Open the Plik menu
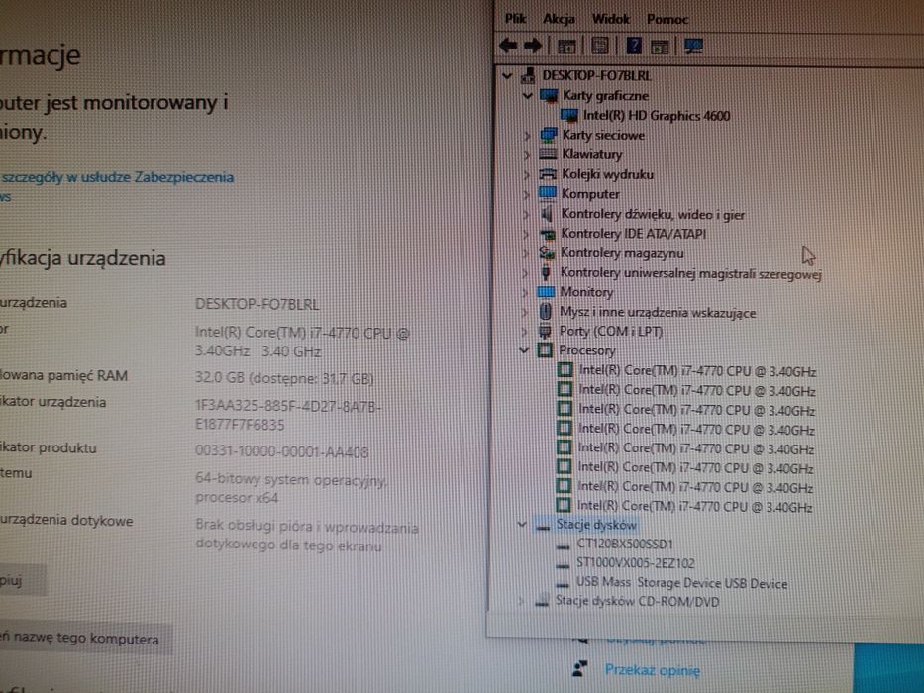 515,19
